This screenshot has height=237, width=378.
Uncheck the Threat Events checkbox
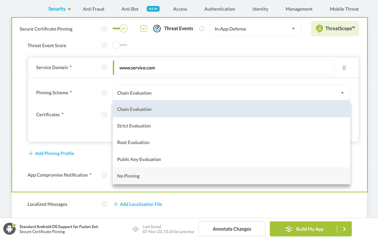pyautogui.click(x=143, y=28)
